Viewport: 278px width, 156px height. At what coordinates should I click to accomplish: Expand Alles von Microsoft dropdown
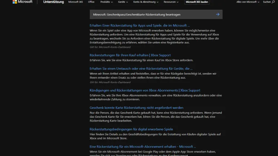pos(248,2)
